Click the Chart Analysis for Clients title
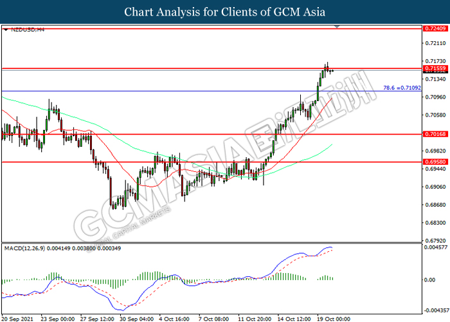The height and width of the screenshot is (322, 450). (225, 12)
